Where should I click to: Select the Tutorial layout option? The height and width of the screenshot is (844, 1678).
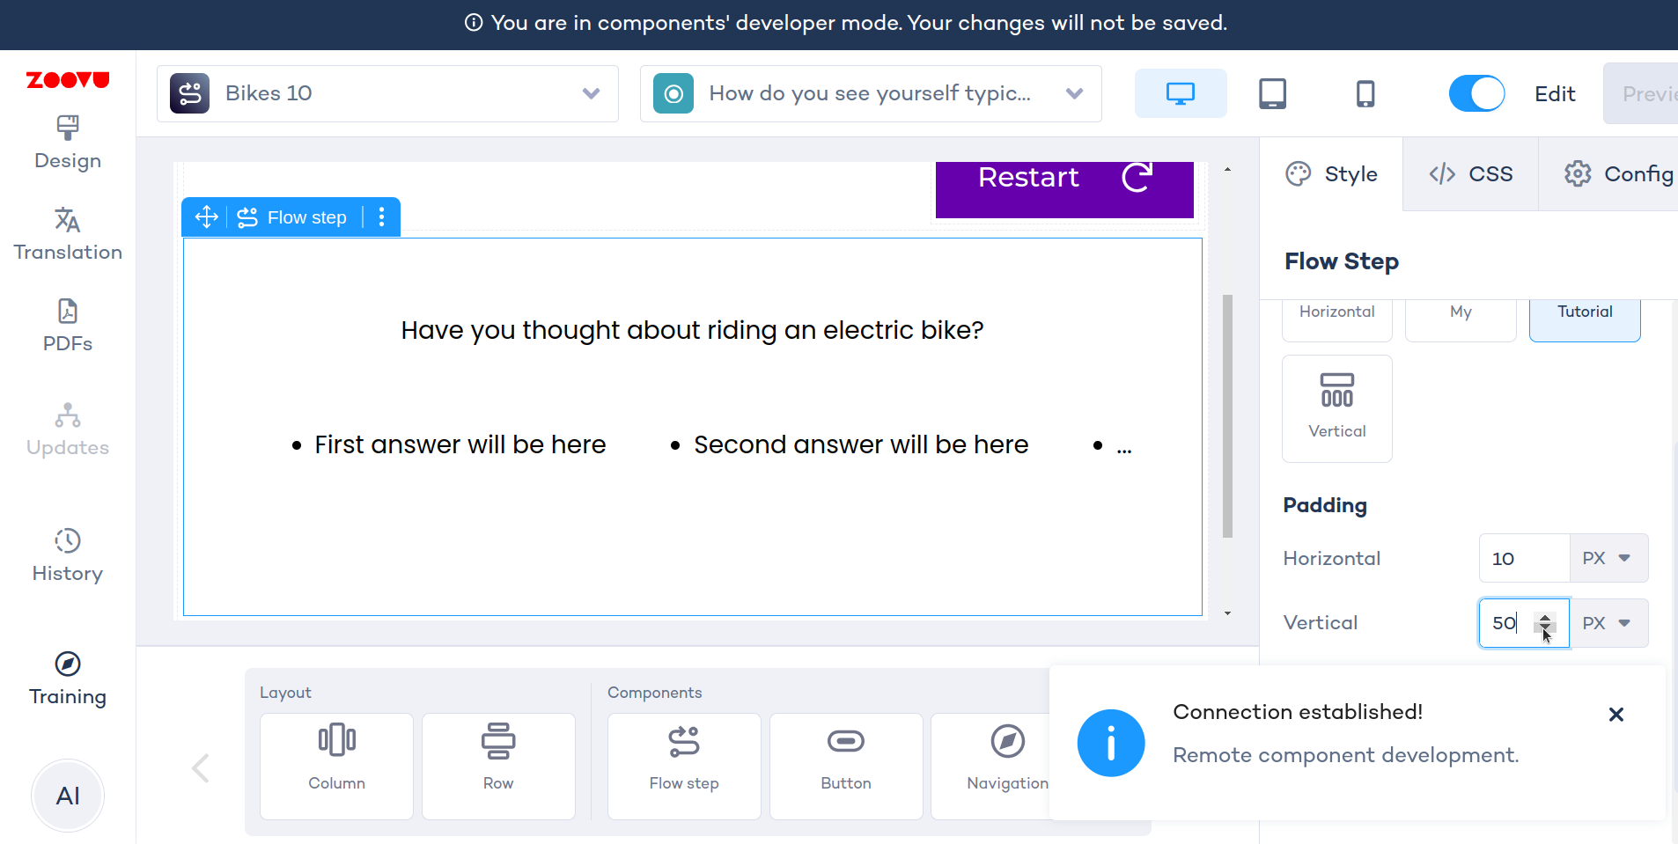click(1584, 317)
